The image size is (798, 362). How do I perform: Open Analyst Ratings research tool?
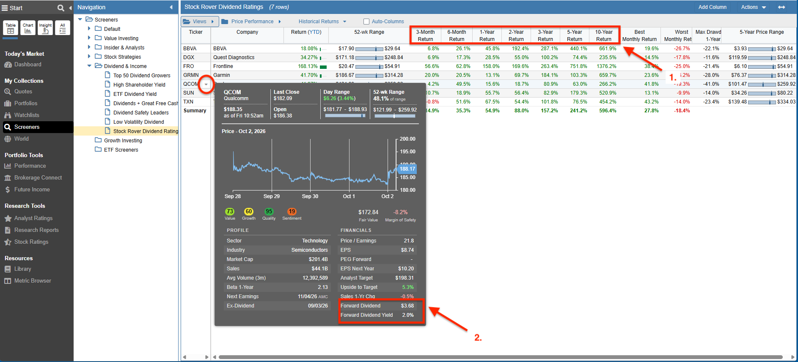tap(28, 218)
